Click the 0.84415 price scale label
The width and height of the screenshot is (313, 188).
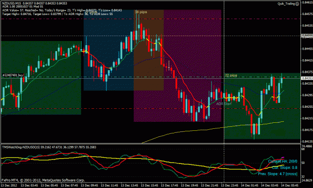point(307,60)
